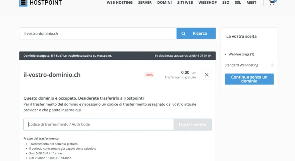The width and height of the screenshot is (295, 161).
Task: Click the magnifier icon in Ricerca button
Action: click(x=183, y=34)
